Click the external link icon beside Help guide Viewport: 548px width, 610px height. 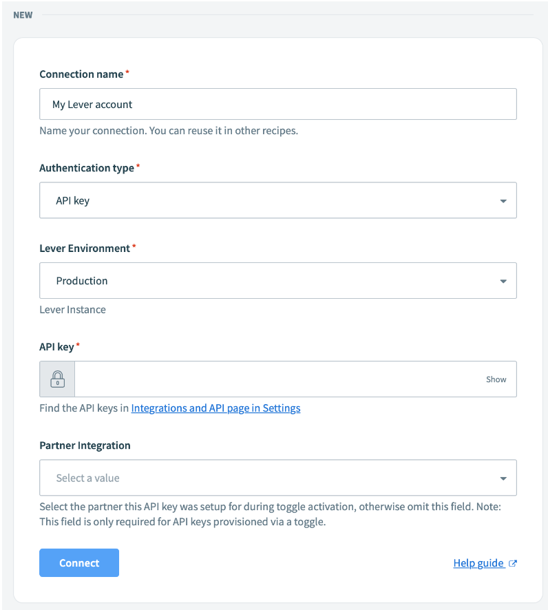pyautogui.click(x=513, y=564)
